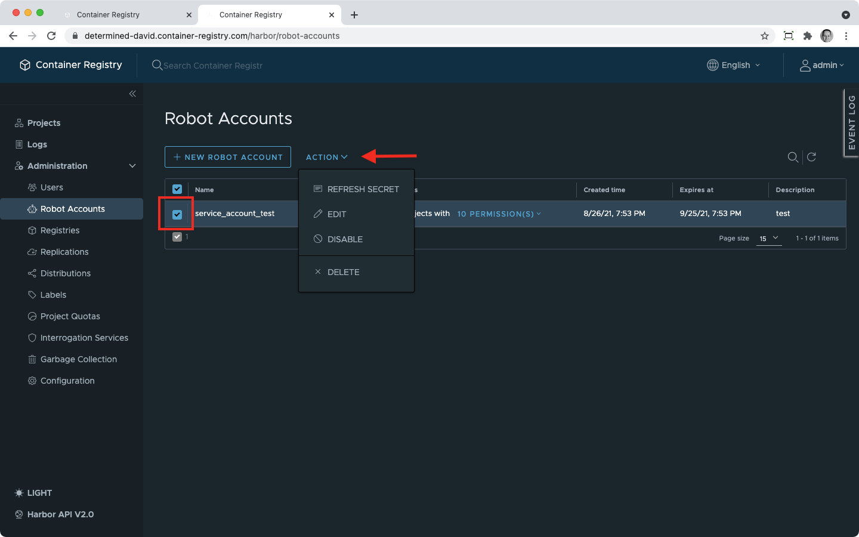Click the Search Container Registry field
This screenshot has height=537, width=859.
[x=213, y=66]
